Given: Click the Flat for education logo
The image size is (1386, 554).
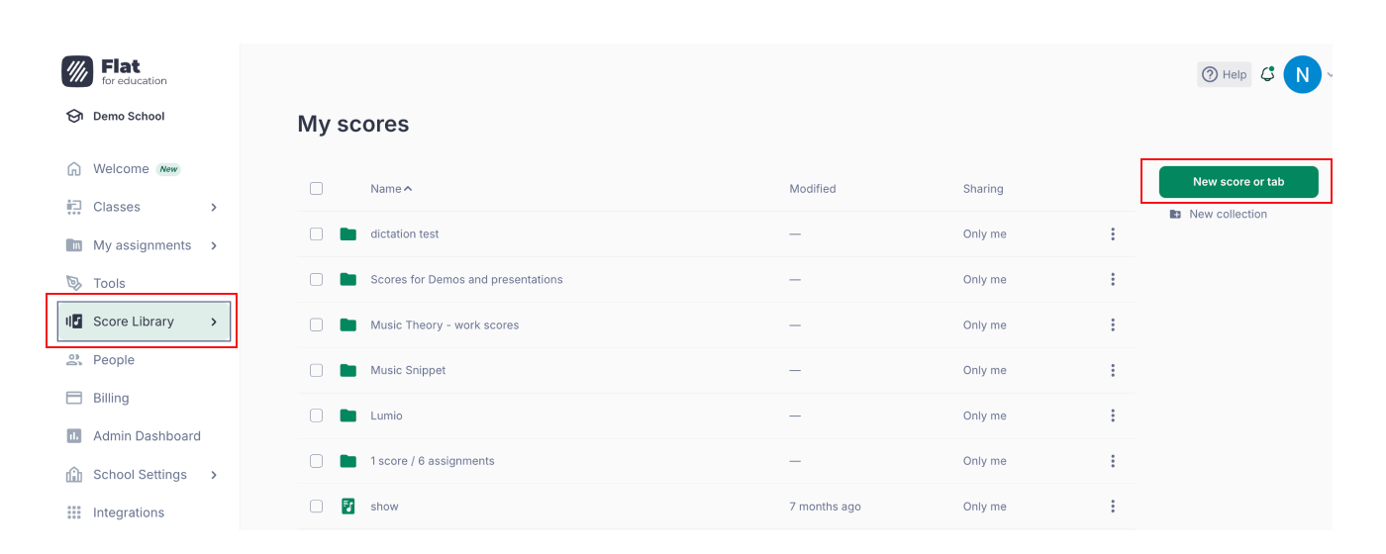Looking at the screenshot, I should (114, 71).
